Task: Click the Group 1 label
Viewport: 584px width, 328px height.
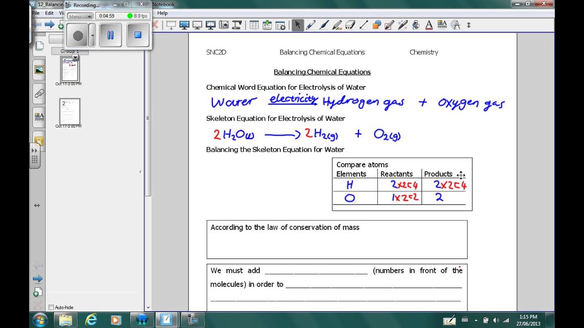Action: coord(70,51)
